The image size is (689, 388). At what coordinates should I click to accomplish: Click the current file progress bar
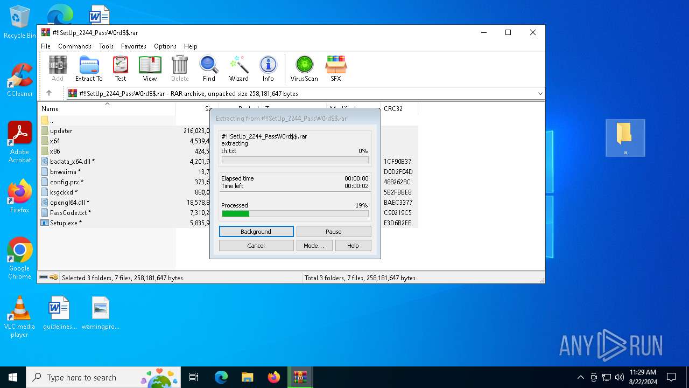(295, 160)
